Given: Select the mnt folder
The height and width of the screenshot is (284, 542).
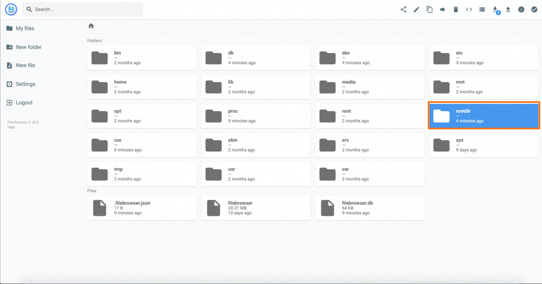Looking at the screenshot, I should tap(484, 87).
